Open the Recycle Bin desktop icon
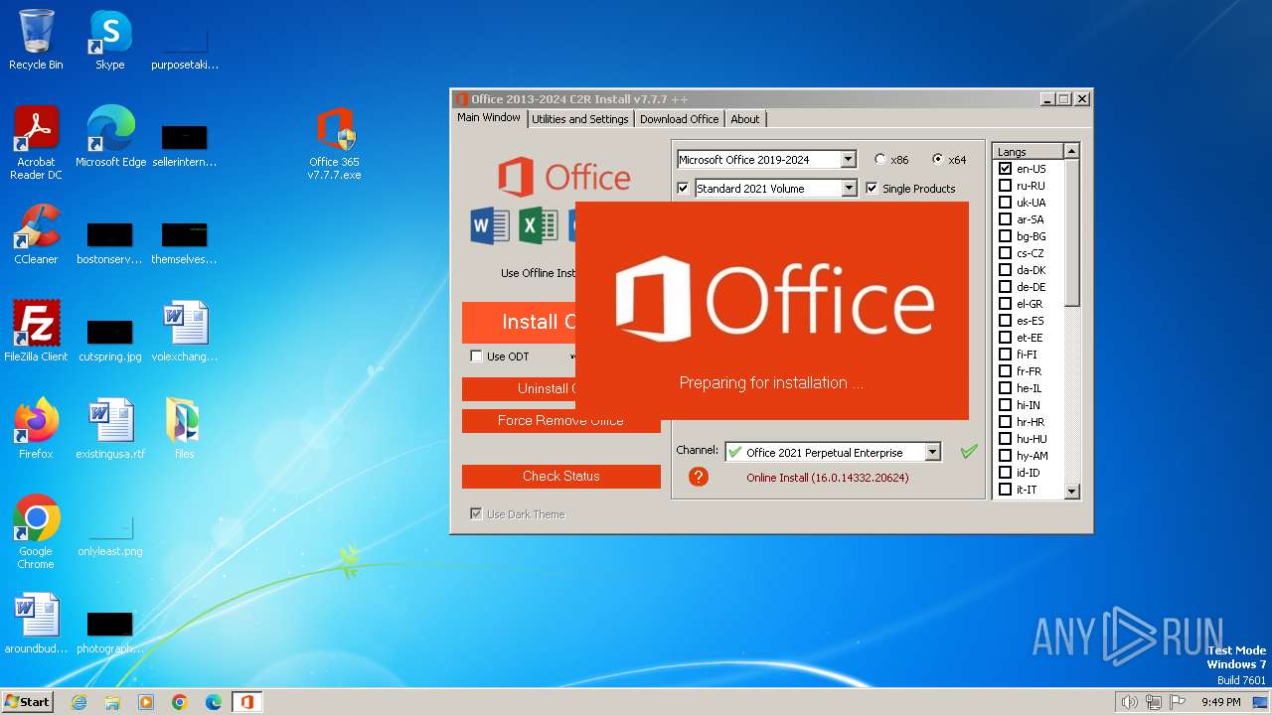 [37, 40]
